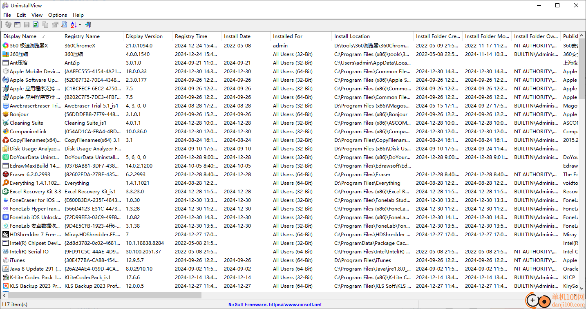Select the Excel Recovery Kit 3.3 row icon
The height and width of the screenshot is (309, 586).
6,192
